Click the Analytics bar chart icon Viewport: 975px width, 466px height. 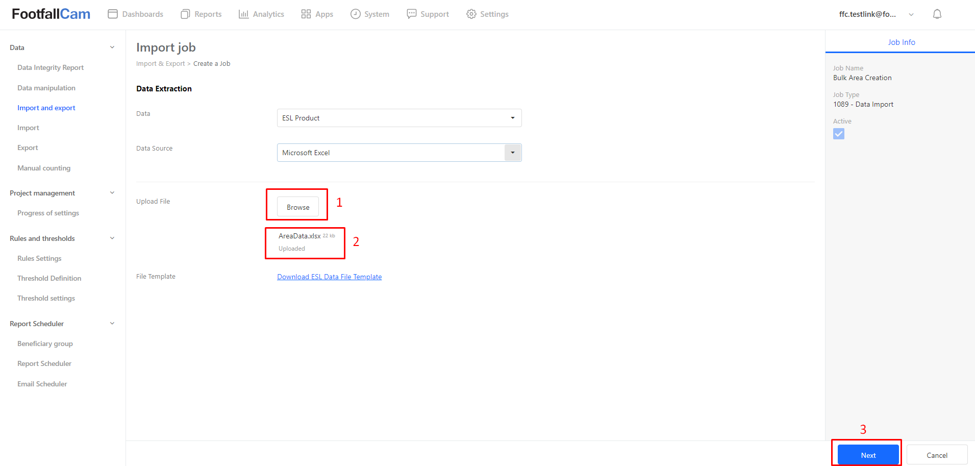tap(243, 14)
